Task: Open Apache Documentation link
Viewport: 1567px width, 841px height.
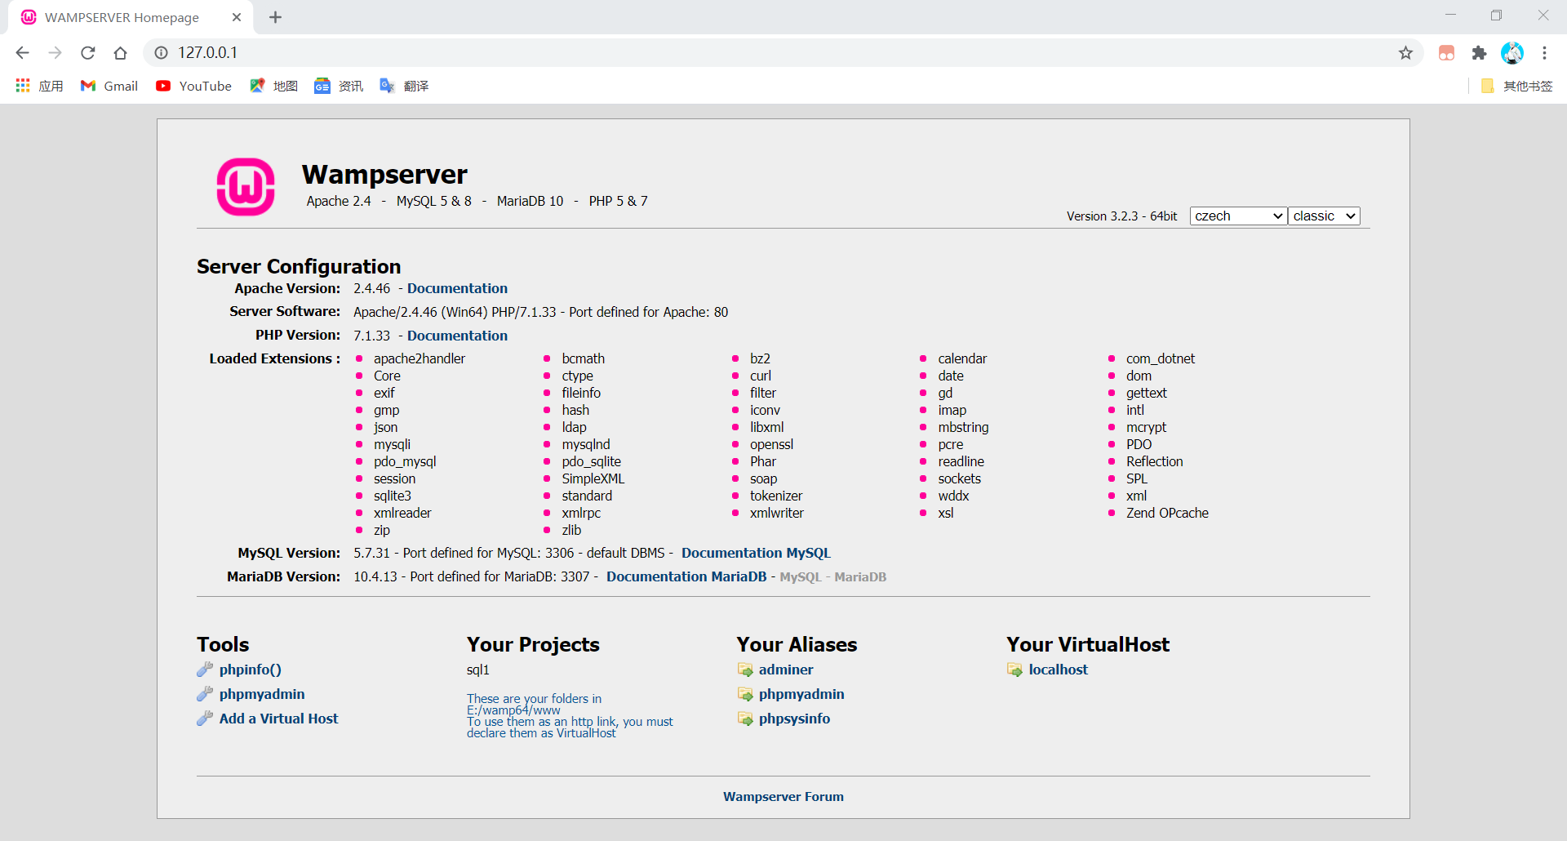Action: 457,288
